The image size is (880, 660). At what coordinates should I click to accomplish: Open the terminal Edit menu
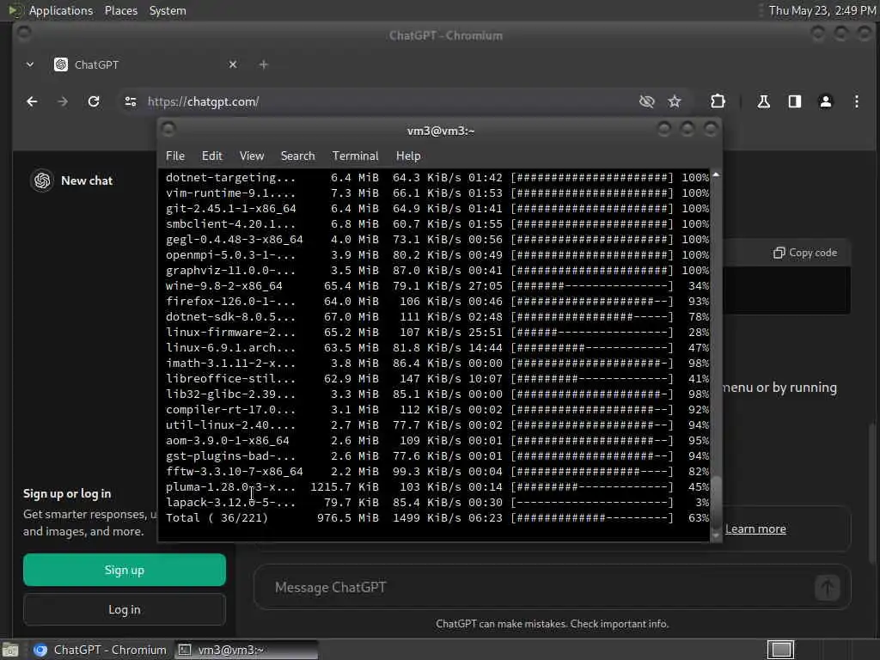point(212,156)
